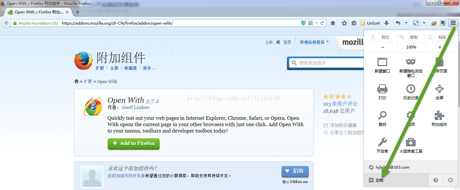Click the star rating display

click(x=337, y=96)
